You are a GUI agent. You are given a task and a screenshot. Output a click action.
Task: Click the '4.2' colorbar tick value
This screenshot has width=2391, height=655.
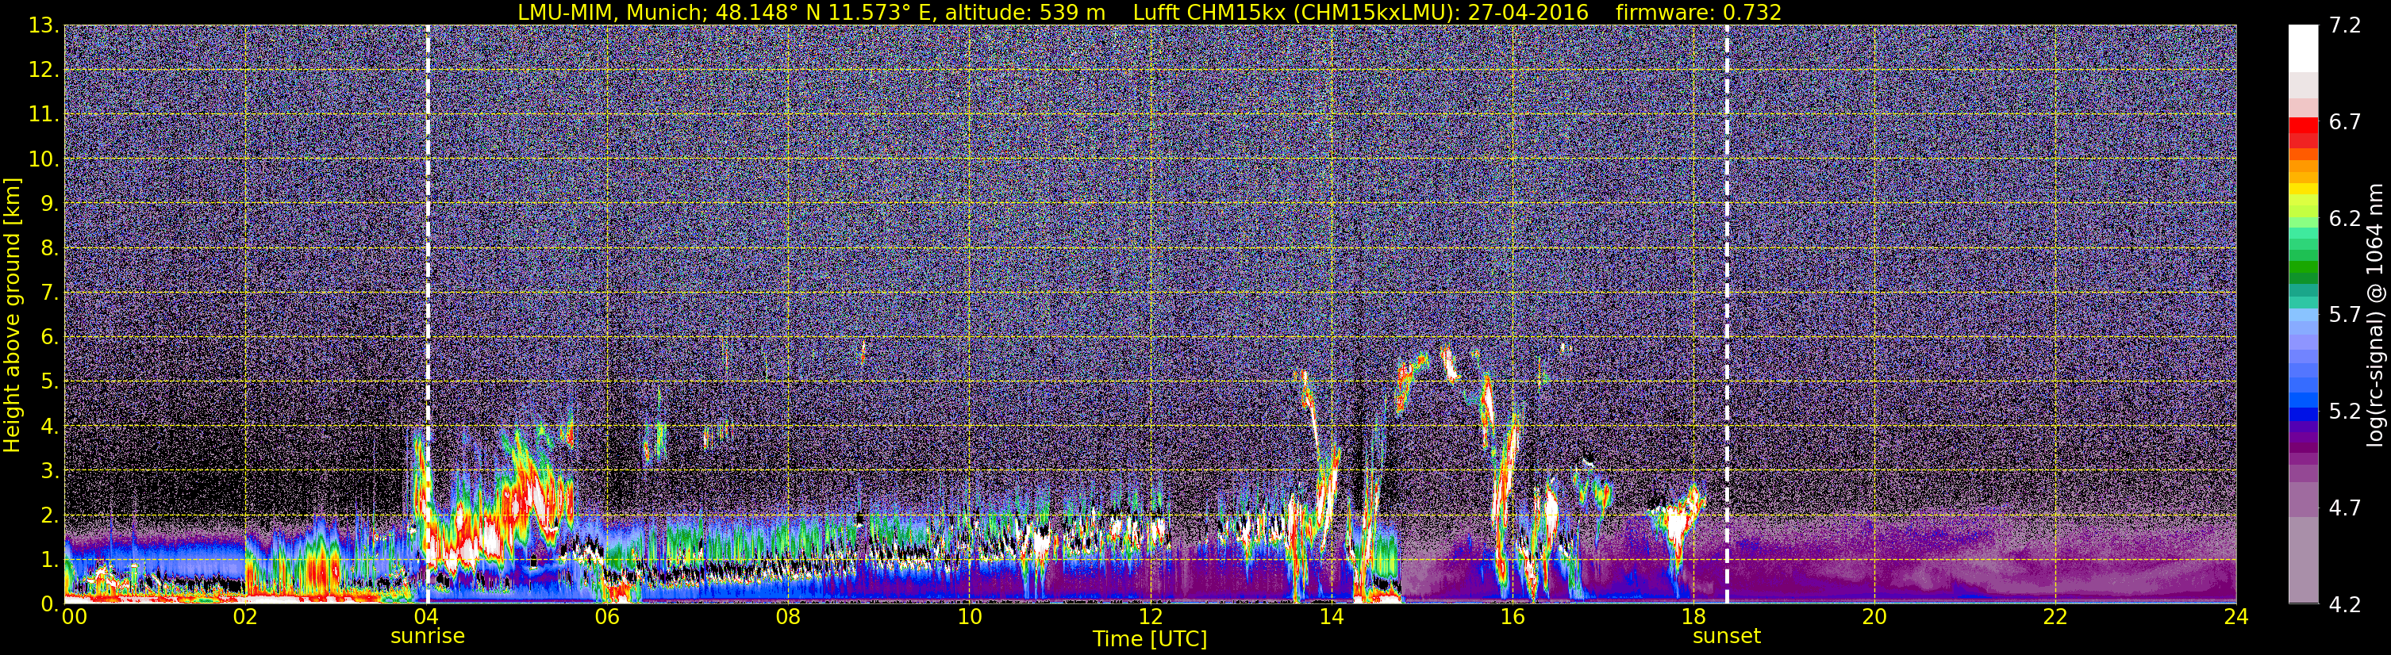(x=2345, y=604)
